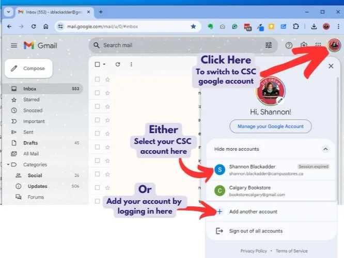Open the Inbox folder
The height and width of the screenshot is (258, 344).
[43, 89]
